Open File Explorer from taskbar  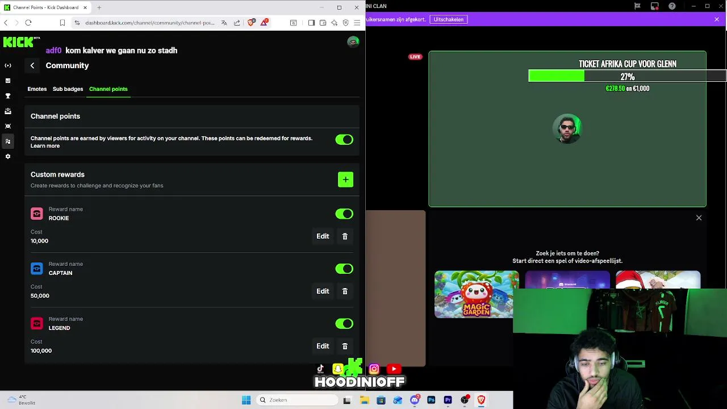coord(364,400)
